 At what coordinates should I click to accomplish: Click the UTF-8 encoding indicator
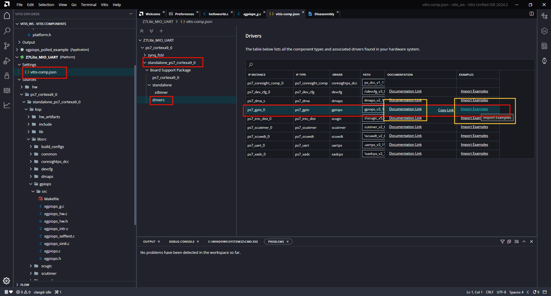point(501,292)
